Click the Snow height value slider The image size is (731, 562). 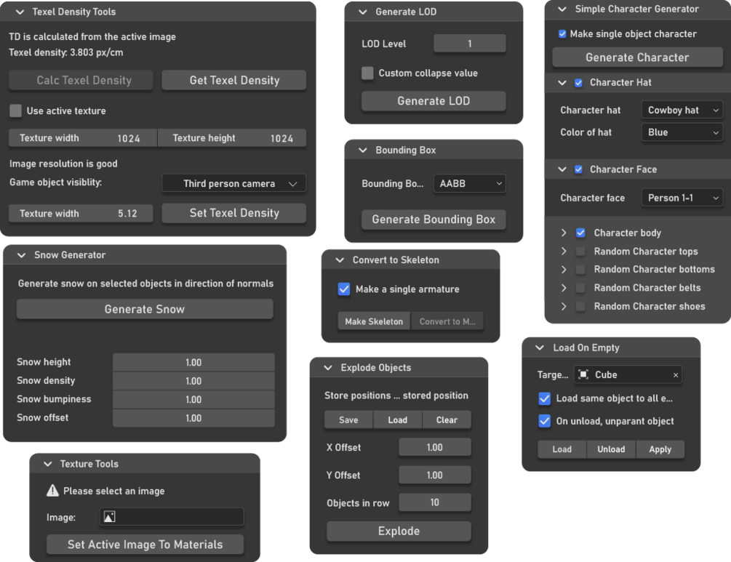point(193,362)
